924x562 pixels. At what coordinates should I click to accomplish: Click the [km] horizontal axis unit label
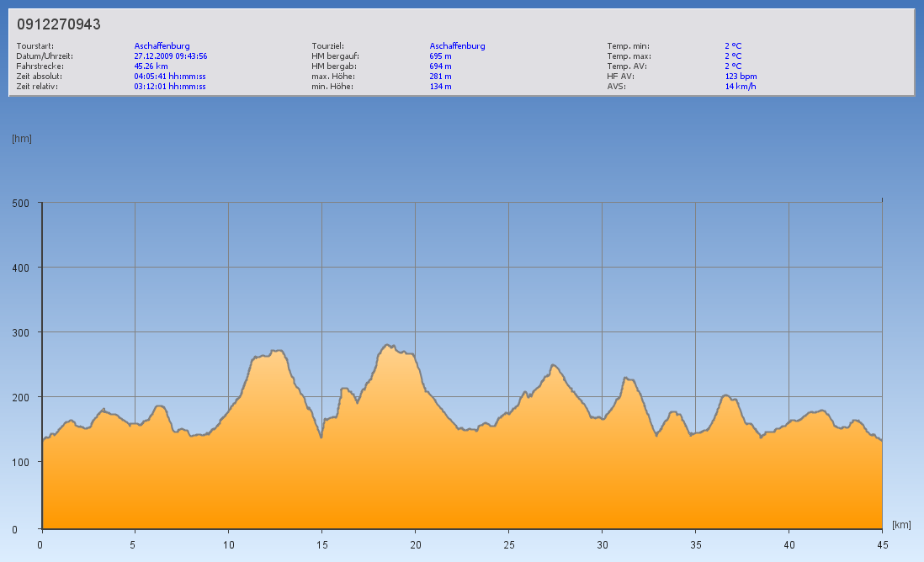(901, 525)
